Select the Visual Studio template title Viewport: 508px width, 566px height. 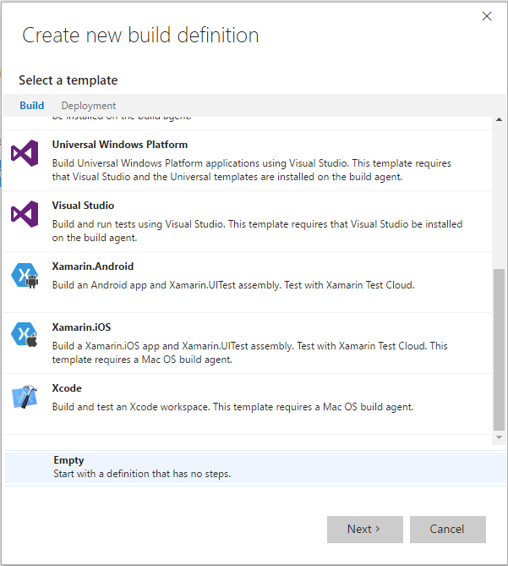(83, 206)
